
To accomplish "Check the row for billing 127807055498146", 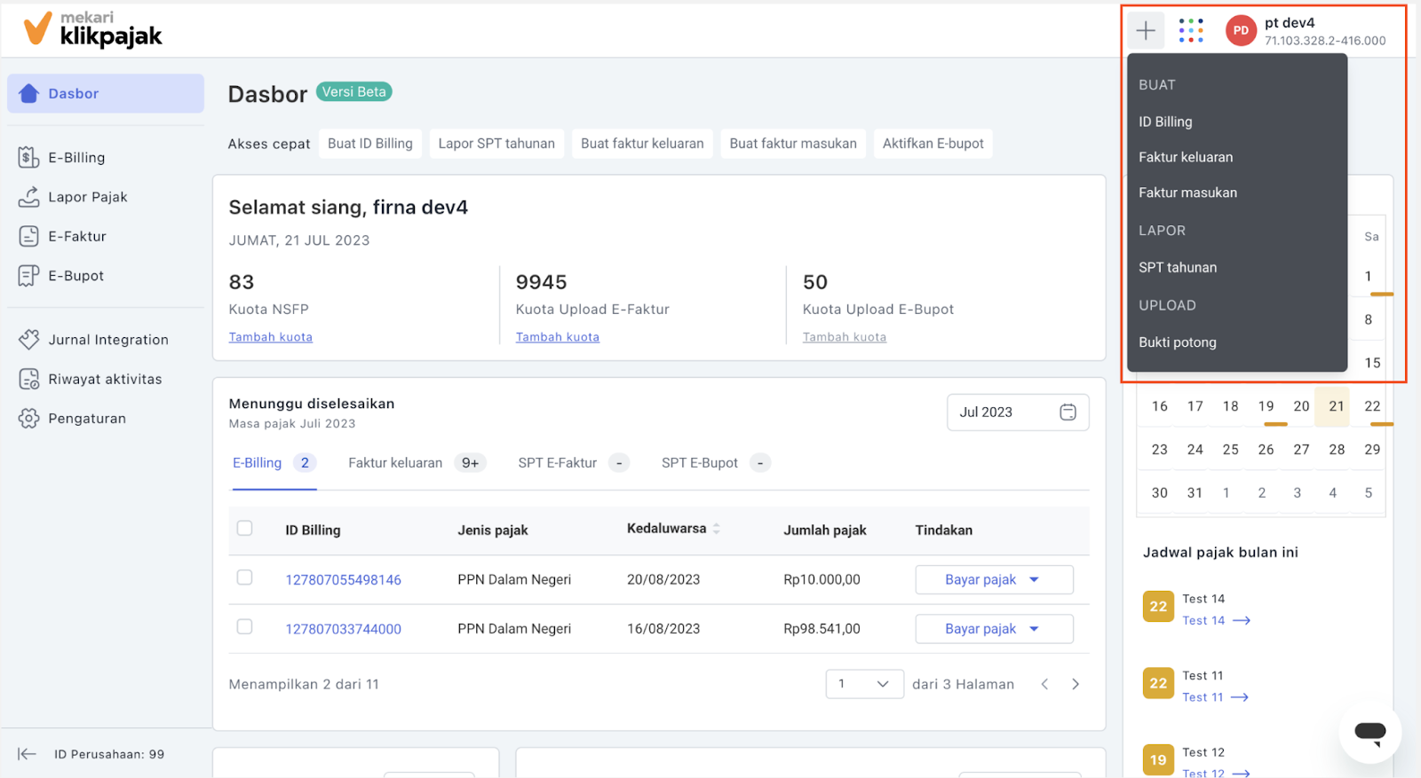I will coord(244,578).
